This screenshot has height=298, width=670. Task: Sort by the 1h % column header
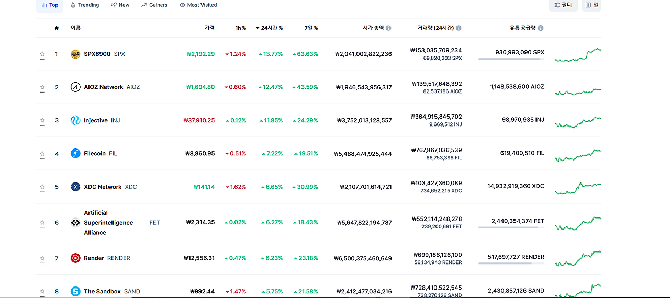point(241,28)
